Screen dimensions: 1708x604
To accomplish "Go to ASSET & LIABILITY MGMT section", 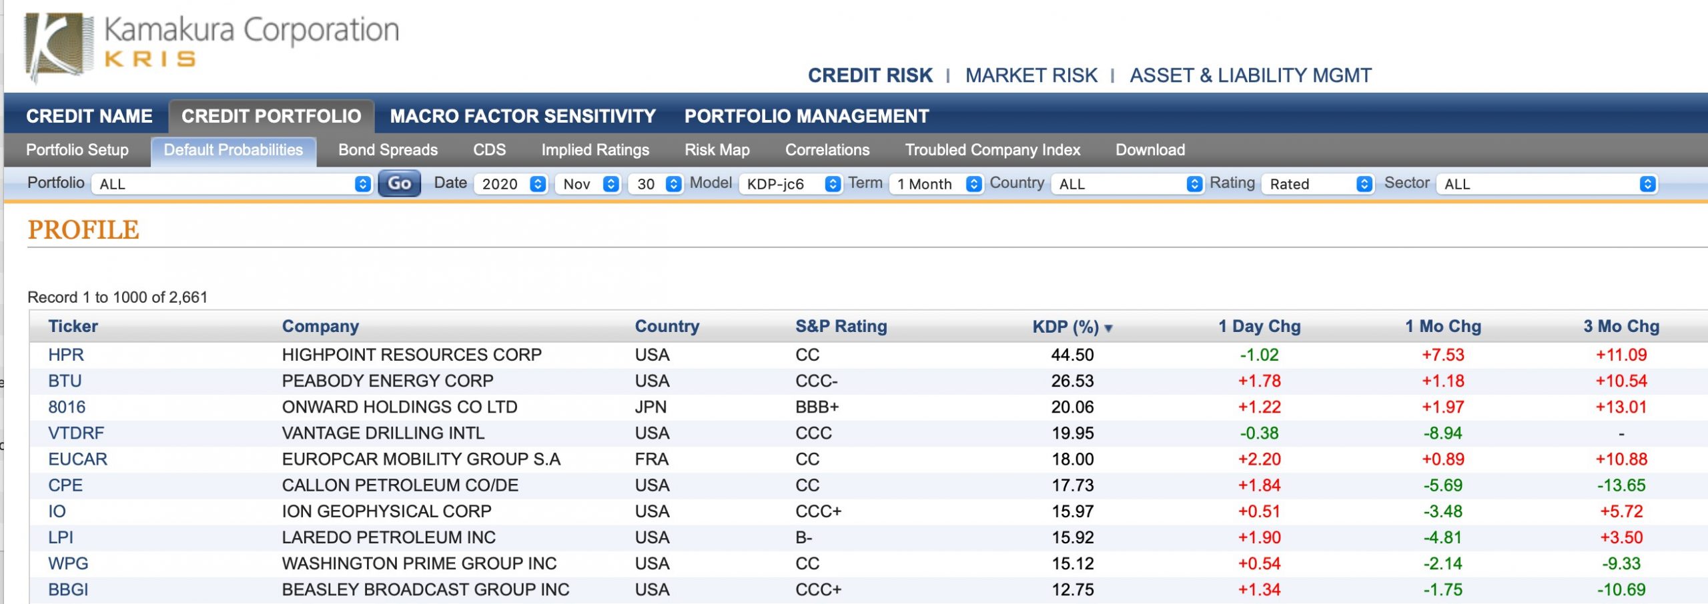I will (1250, 75).
